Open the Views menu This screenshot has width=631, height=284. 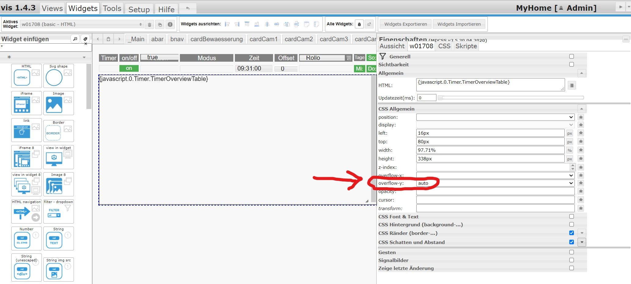coord(52,8)
